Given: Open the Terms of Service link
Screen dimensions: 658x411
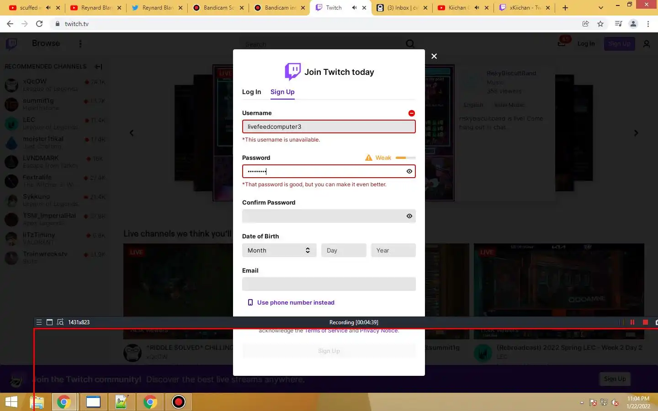Looking at the screenshot, I should pos(326,331).
